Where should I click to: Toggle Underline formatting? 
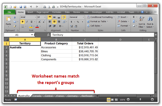pos(31,22)
